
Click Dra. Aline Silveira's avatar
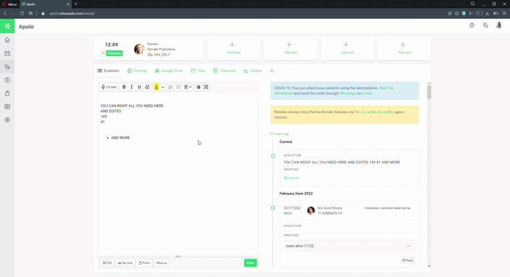(311, 210)
